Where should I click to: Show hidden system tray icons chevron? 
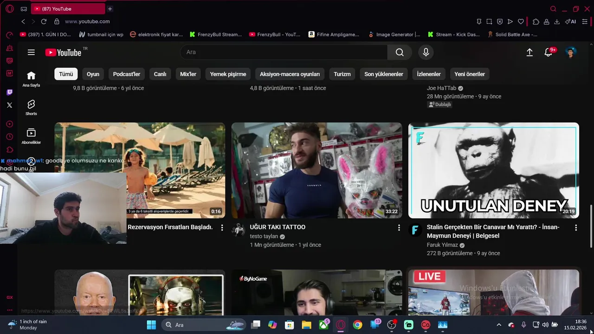point(499,325)
